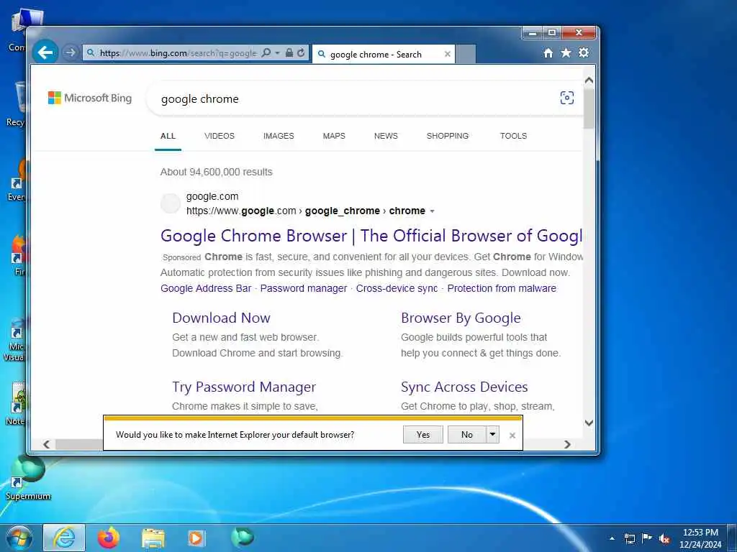The width and height of the screenshot is (737, 552).
Task: Switch to the MAPS results tab
Action: [x=334, y=136]
